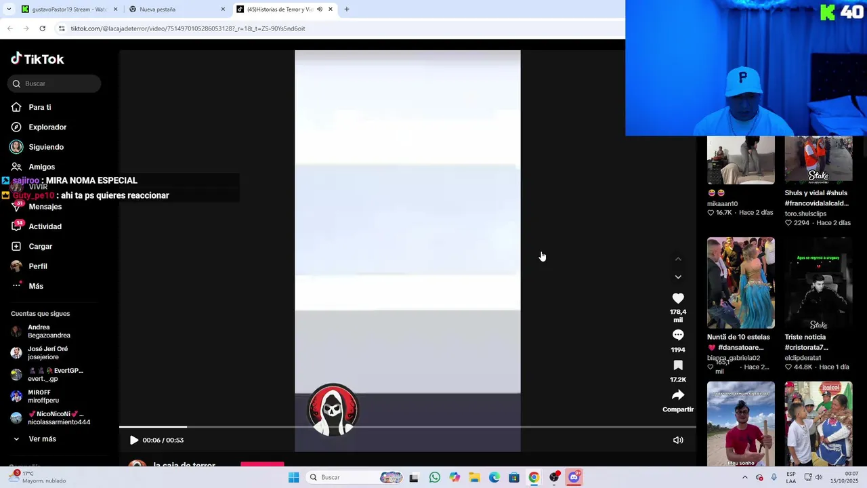867x488 pixels.
Task: Click toro.shulsclips username
Action: point(805,213)
